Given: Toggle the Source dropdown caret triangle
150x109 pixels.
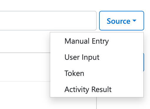Looking at the screenshot, I should (134, 21).
